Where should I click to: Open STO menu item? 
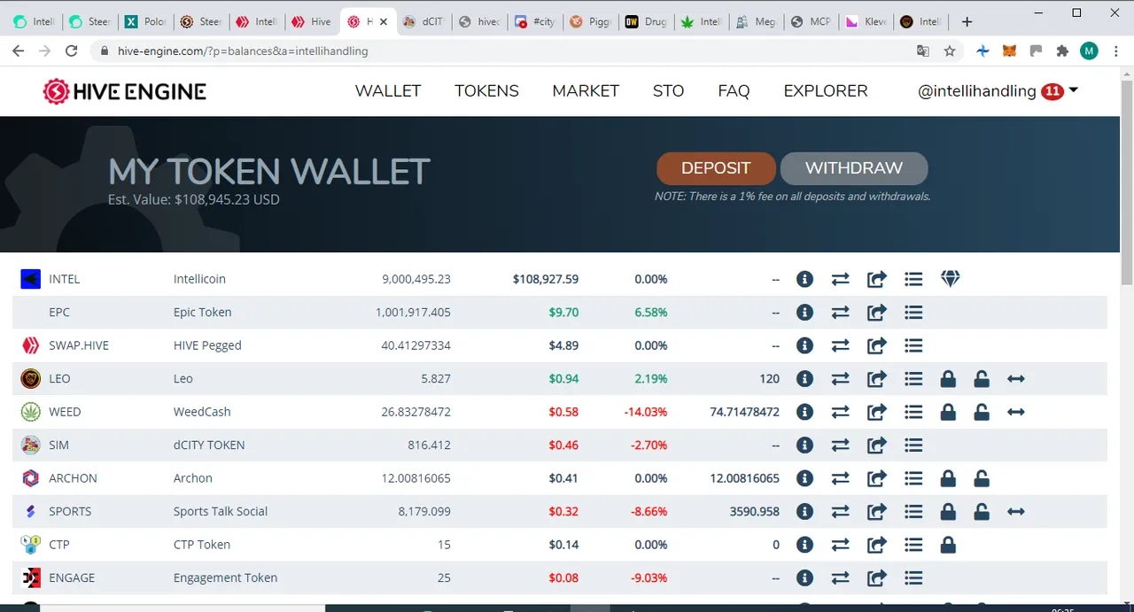(668, 90)
